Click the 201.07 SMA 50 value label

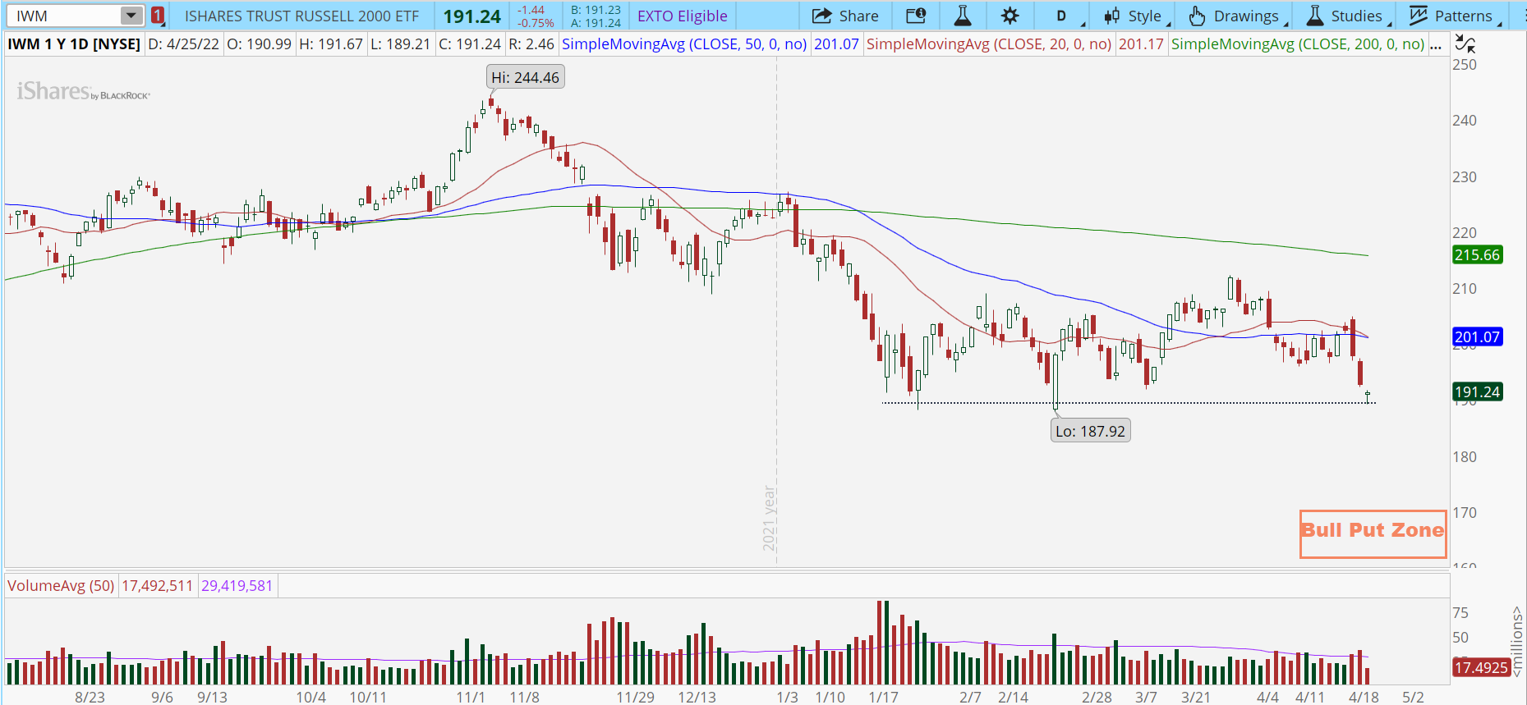coord(836,44)
